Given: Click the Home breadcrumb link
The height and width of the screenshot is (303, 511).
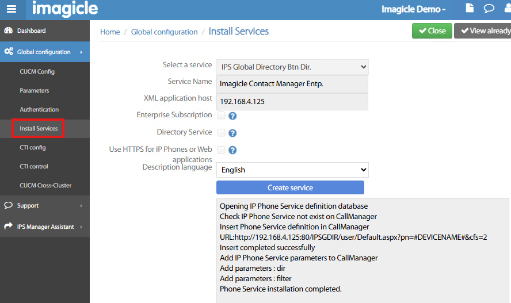Looking at the screenshot, I should [110, 32].
